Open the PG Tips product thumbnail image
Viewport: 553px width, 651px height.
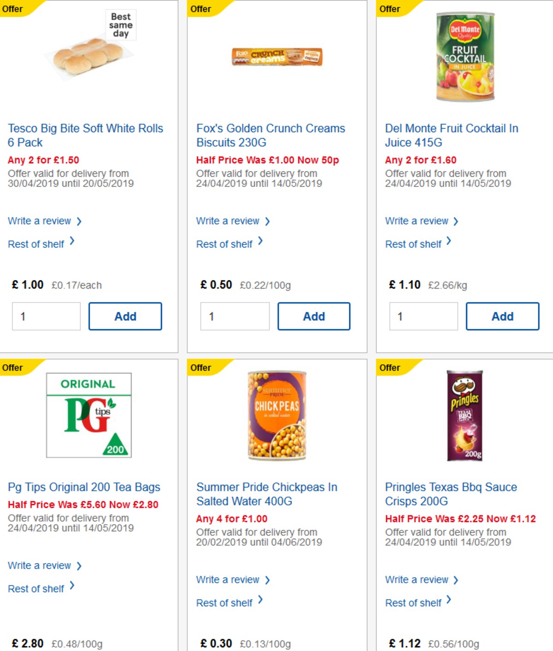[88, 417]
